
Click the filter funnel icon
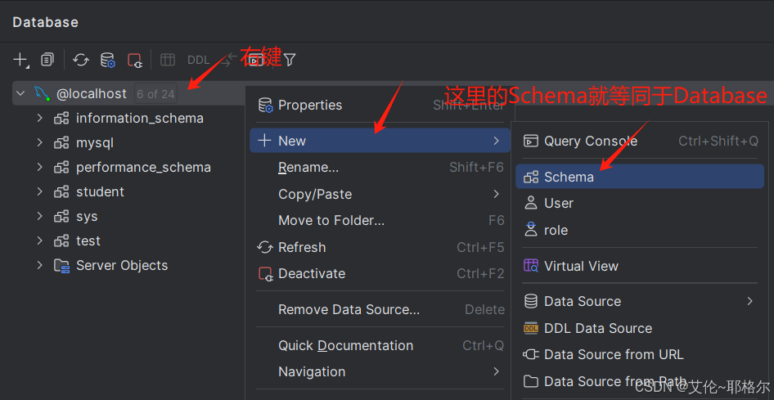290,60
